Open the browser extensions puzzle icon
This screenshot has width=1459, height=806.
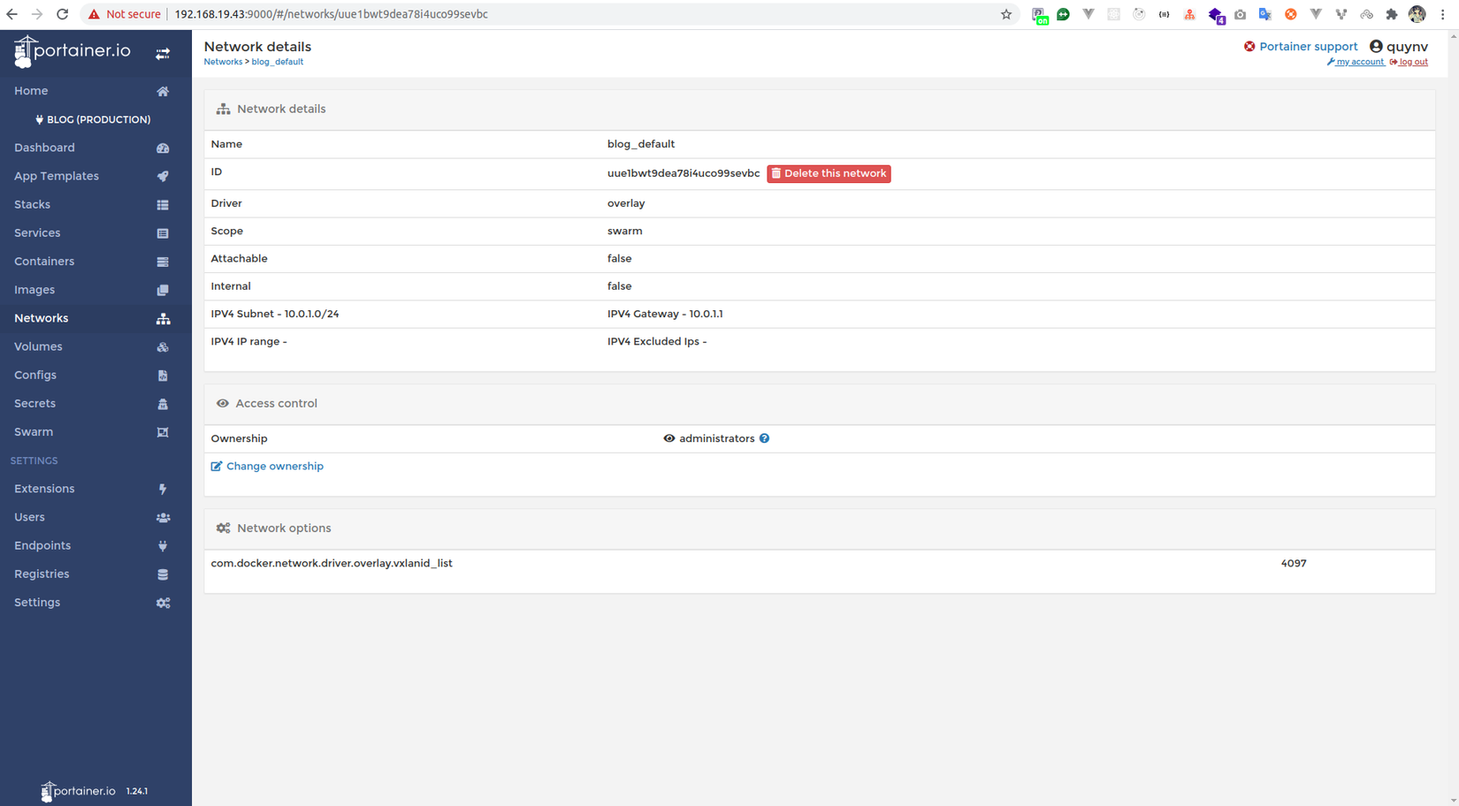coord(1392,14)
